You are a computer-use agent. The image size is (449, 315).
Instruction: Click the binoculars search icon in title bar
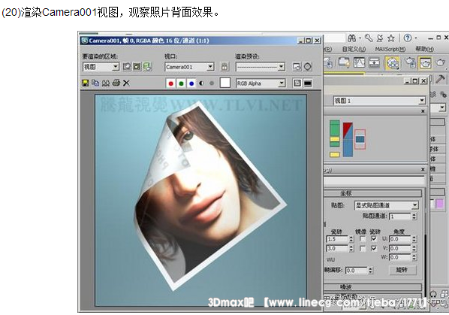coord(352,38)
